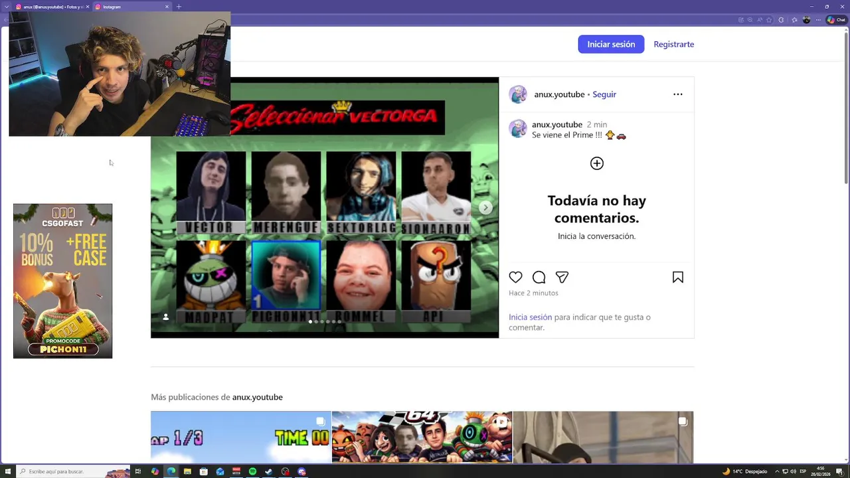850x478 pixels.
Task: Open anux.youtube avatar beside the caption
Action: tap(518, 129)
